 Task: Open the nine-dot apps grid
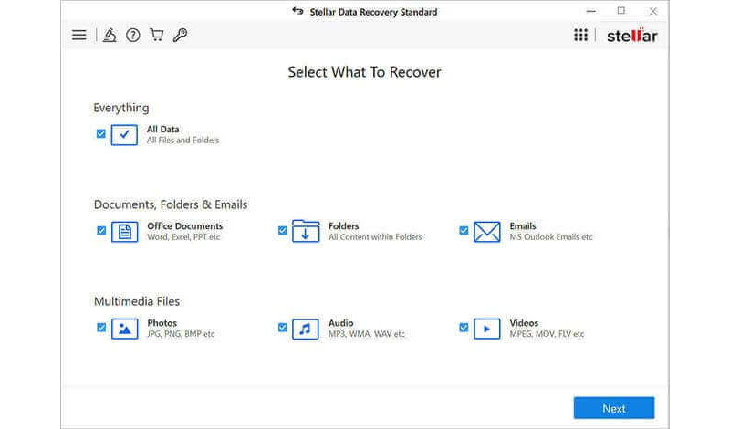(580, 36)
